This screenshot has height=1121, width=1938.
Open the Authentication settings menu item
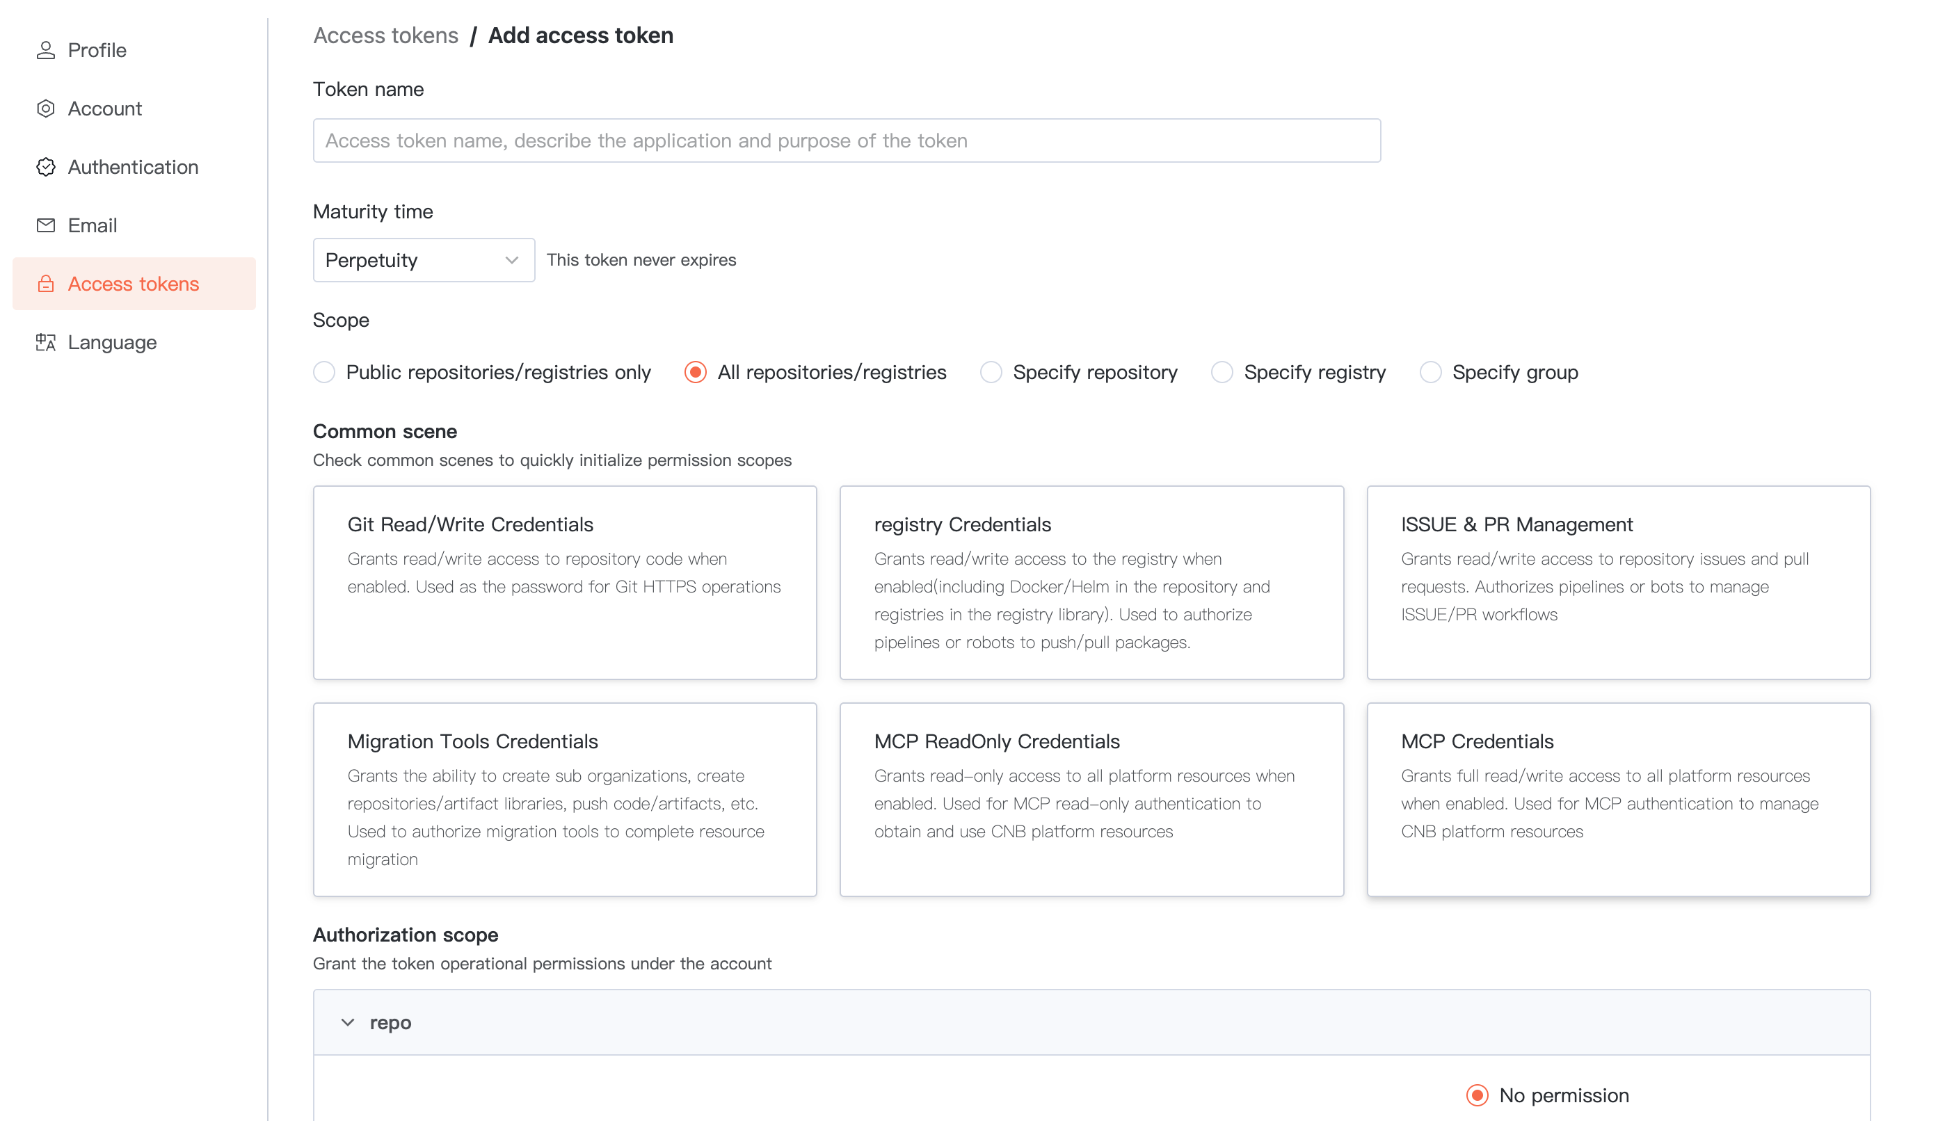tap(133, 167)
